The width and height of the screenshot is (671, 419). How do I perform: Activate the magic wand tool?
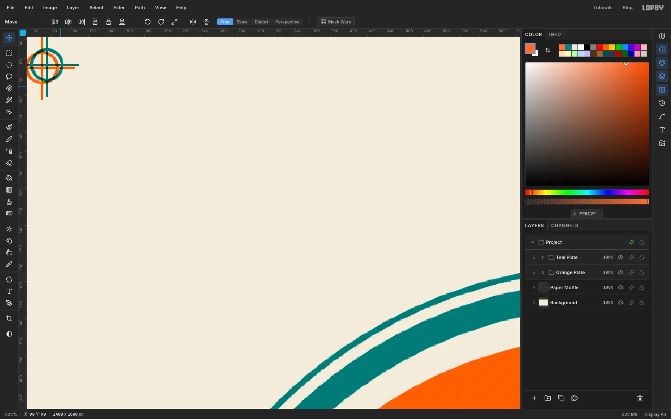coord(9,100)
